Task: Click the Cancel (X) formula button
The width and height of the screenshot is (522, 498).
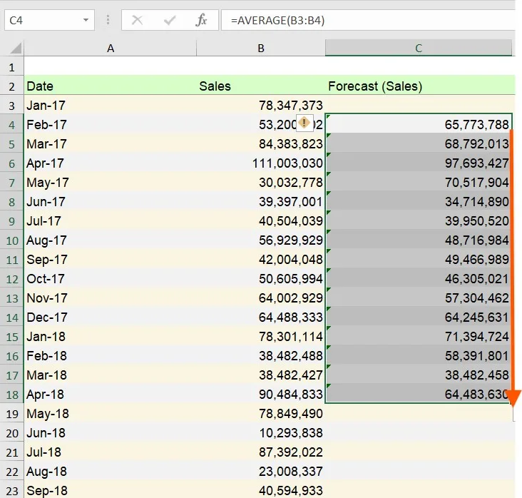Action: click(137, 20)
